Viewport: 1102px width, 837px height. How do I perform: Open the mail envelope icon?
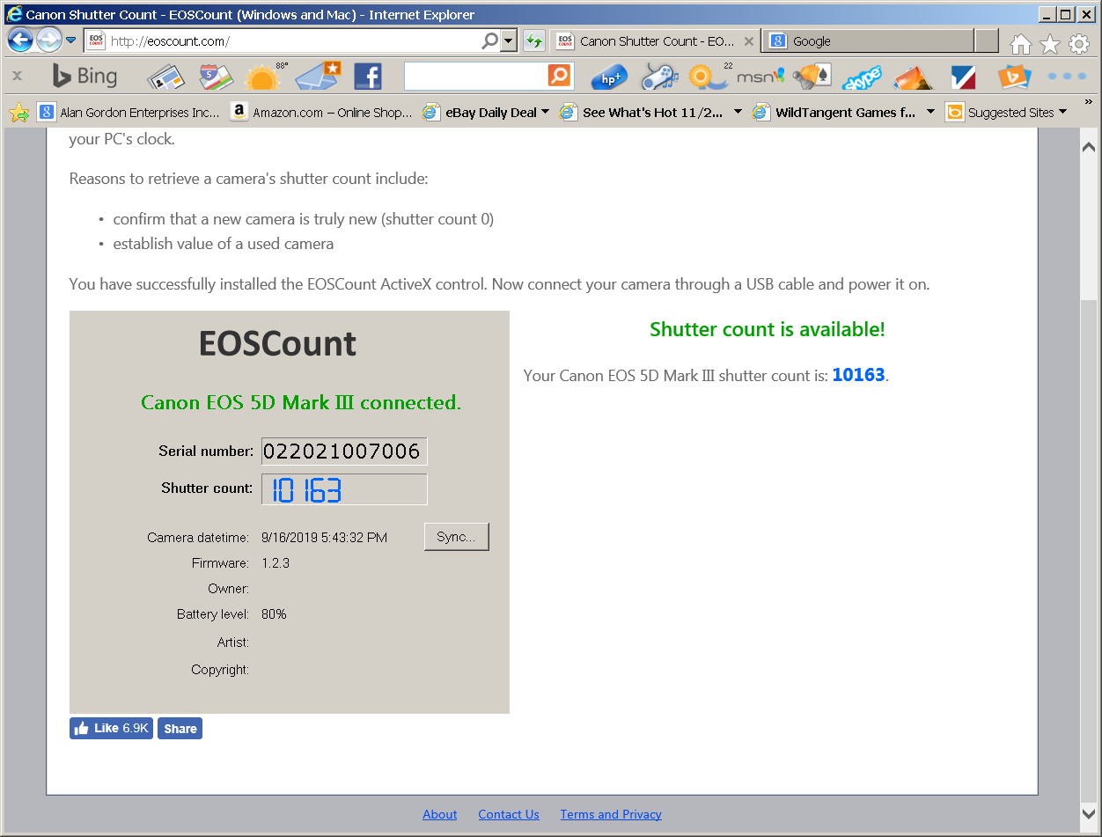(x=317, y=77)
